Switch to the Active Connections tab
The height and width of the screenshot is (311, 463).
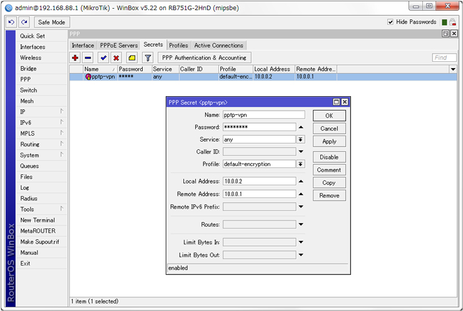pos(218,46)
